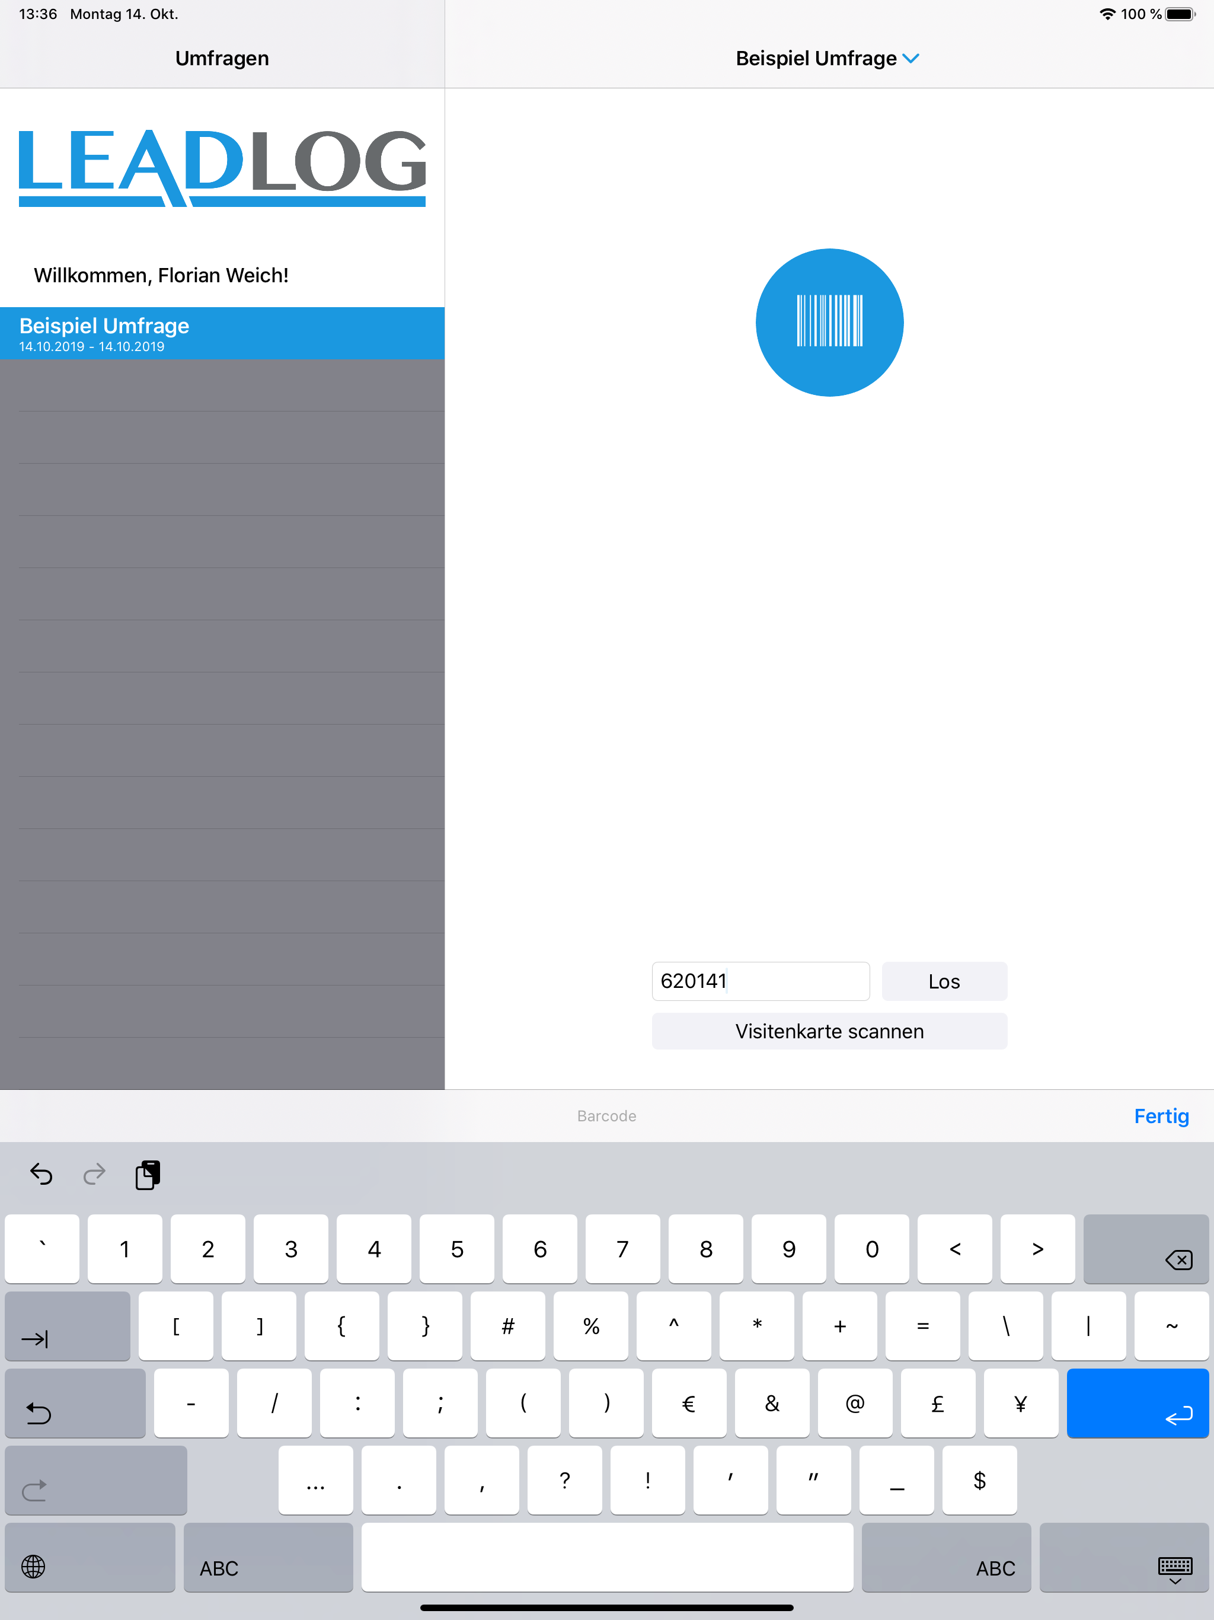Tap the backtick key

click(x=41, y=1249)
